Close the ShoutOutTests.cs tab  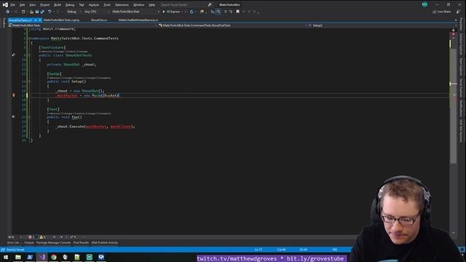coord(40,20)
